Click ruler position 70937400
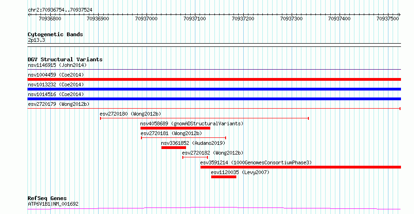This screenshot has height=214, width=414. point(339,19)
